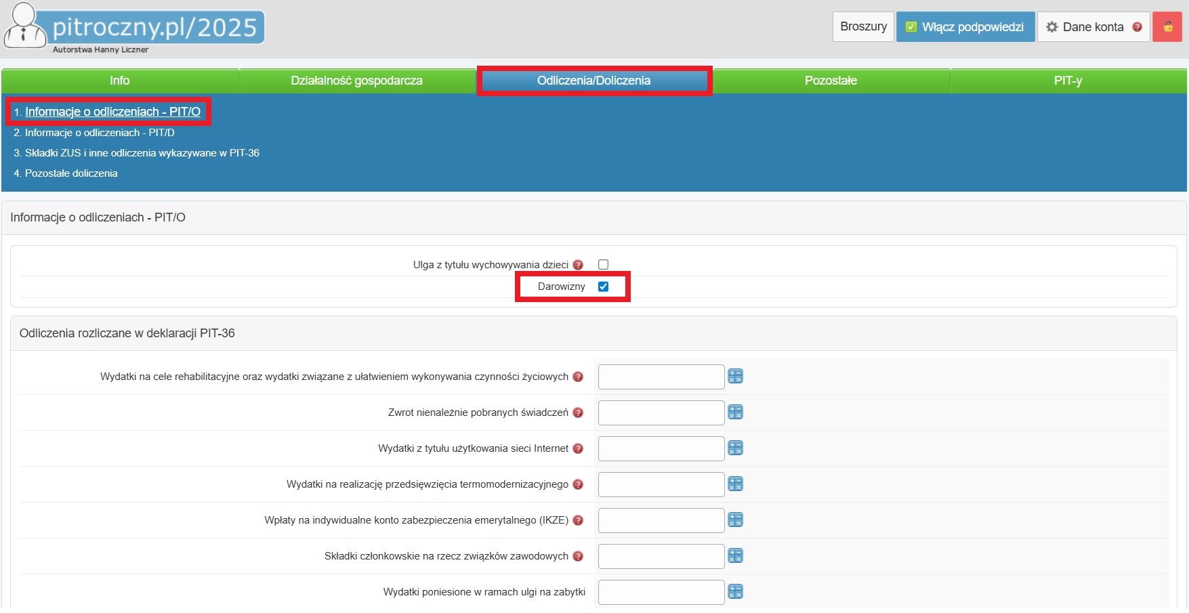Enable Ulga z tytułu wychowywania dzieci checkbox

pos(603,265)
